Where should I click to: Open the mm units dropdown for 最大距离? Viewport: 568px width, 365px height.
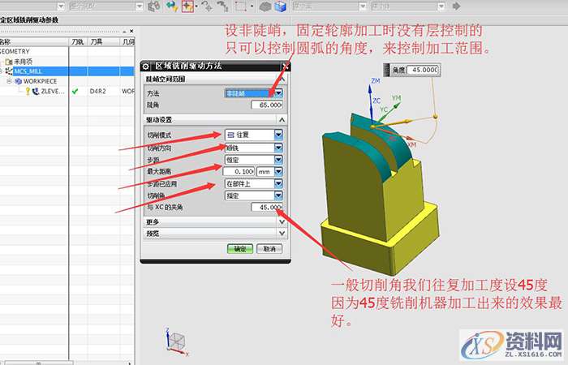click(x=278, y=172)
